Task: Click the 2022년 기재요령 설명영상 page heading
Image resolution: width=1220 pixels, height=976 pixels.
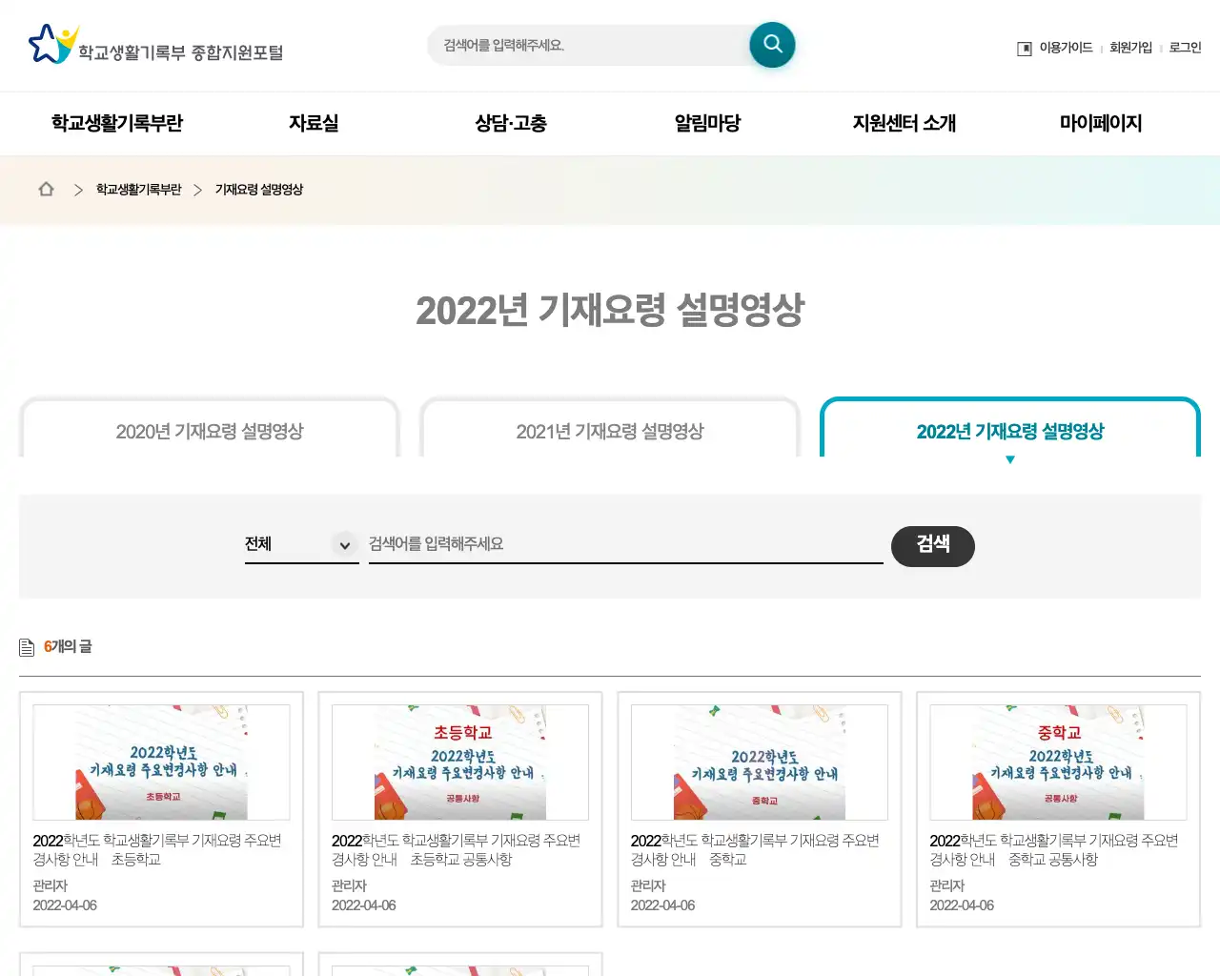Action: pos(610,310)
